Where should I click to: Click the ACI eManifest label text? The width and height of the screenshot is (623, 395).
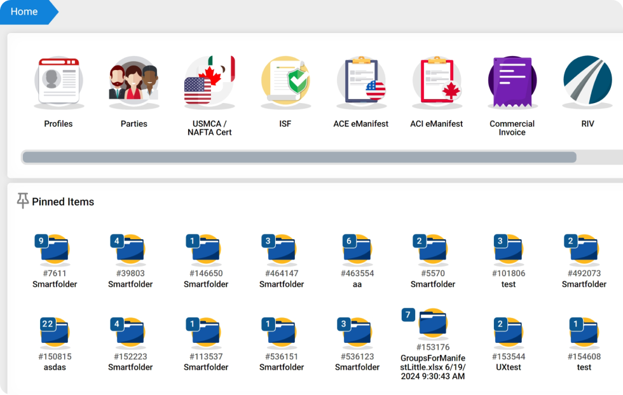[x=437, y=123]
